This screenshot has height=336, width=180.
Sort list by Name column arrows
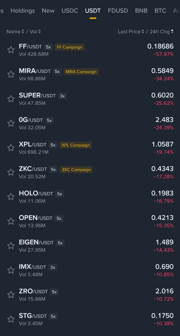coord(23,31)
